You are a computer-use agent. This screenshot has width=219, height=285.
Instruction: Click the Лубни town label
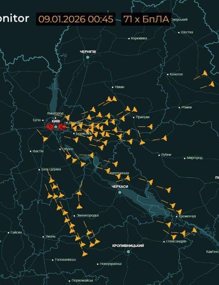[x=166, y=155]
